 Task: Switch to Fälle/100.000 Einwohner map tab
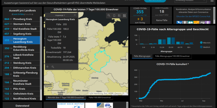click(100, 98)
